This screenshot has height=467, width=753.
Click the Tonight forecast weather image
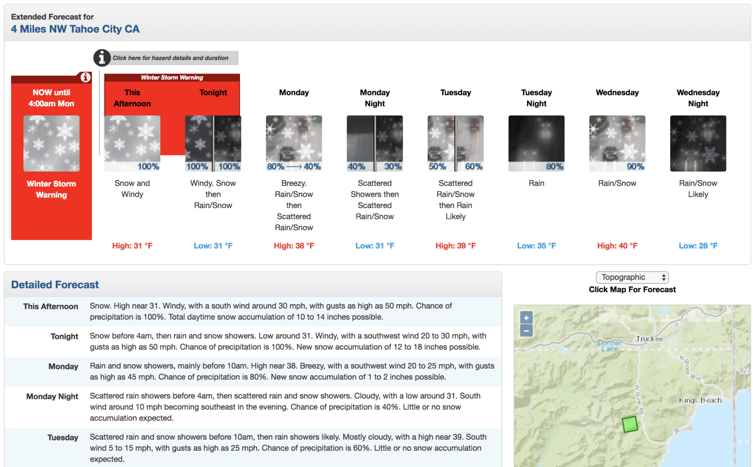[213, 144]
